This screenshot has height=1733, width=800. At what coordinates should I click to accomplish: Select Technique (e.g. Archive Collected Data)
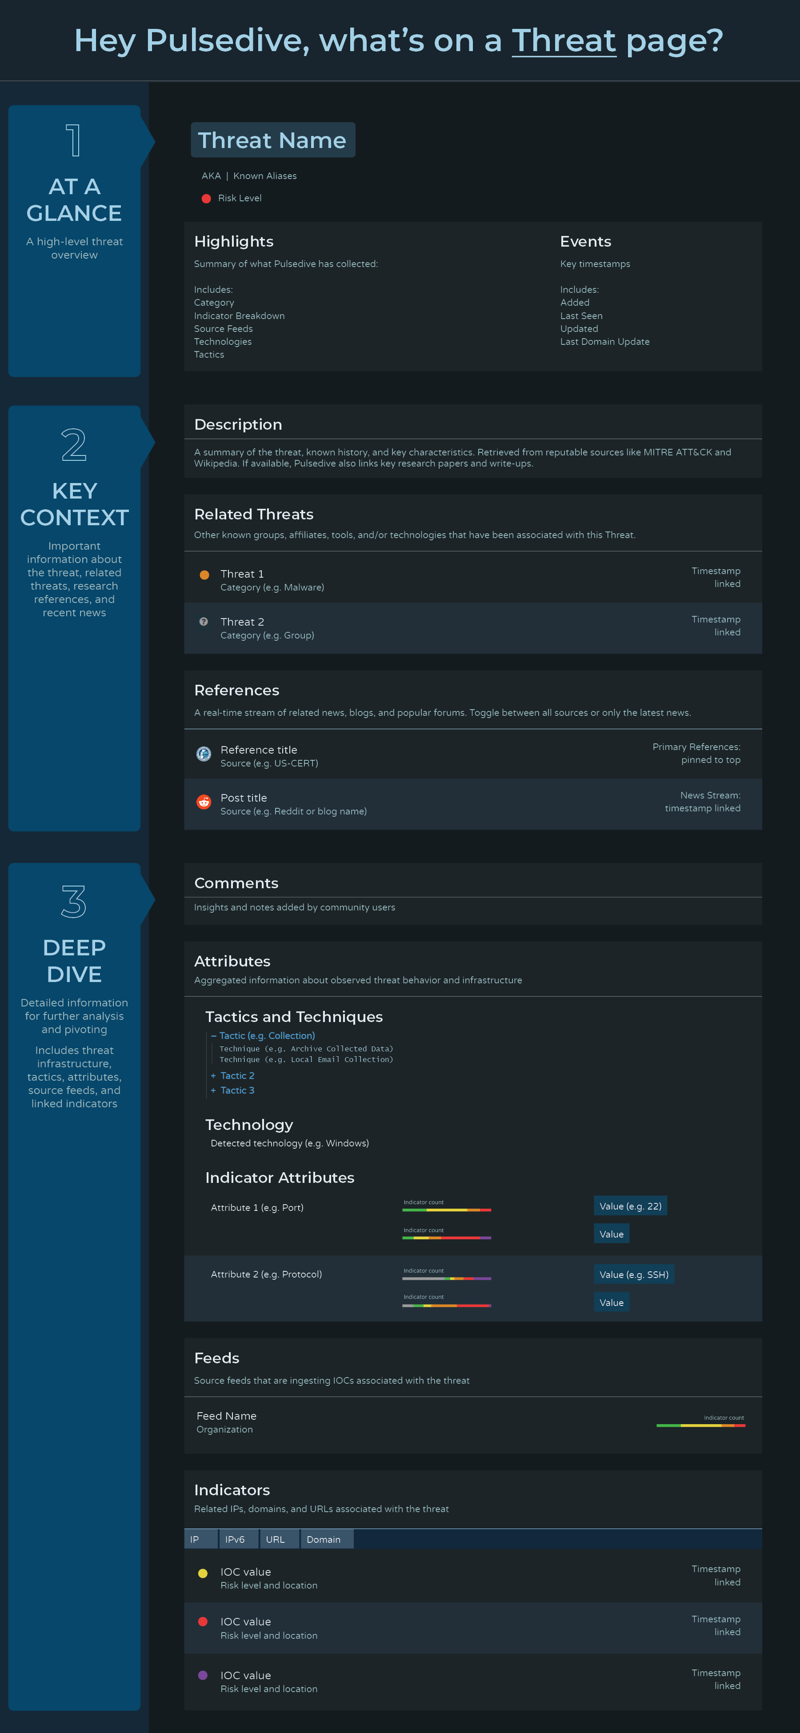tap(306, 1049)
